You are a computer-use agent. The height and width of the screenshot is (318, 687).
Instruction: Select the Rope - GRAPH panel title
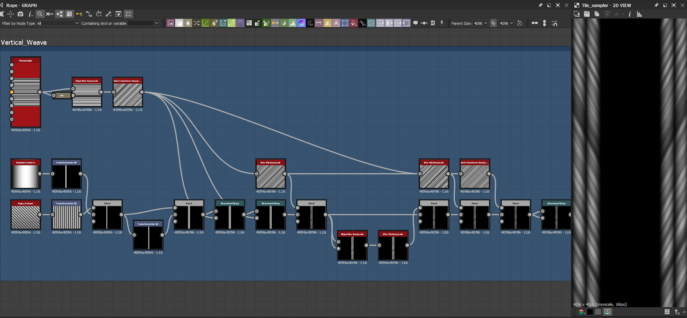pos(21,5)
